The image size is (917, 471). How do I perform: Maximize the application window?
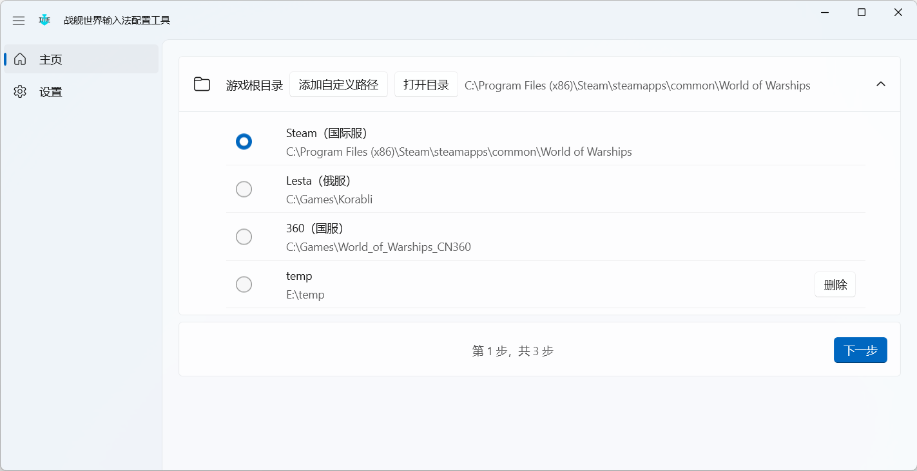tap(862, 12)
